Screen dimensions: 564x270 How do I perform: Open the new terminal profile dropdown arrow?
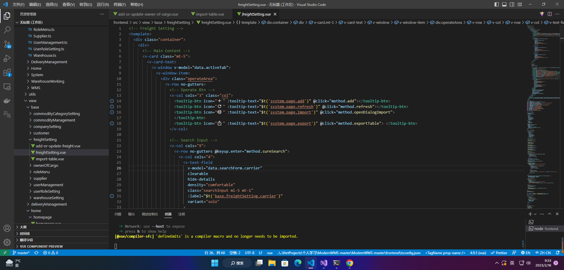point(535,214)
